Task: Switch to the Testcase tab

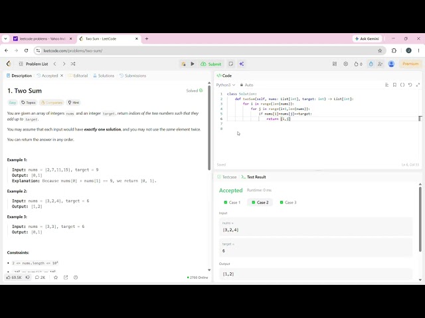Action: pos(227,177)
